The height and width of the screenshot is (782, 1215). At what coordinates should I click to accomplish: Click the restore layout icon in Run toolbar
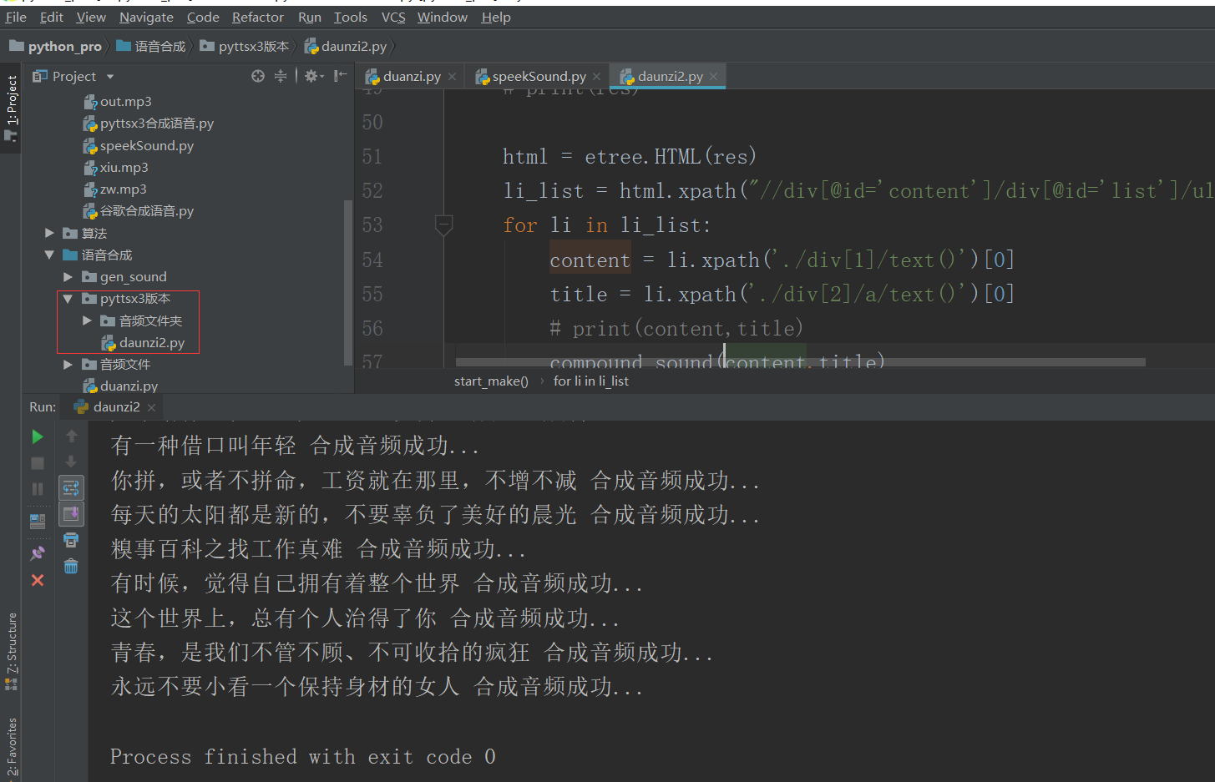click(x=37, y=522)
